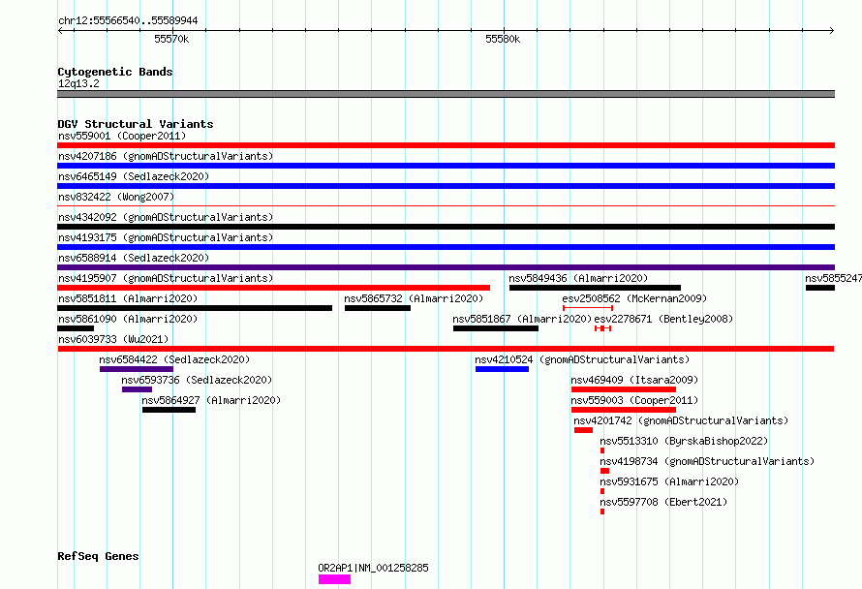Click the chr12:55566540..55589944 coordinate label

(128, 20)
